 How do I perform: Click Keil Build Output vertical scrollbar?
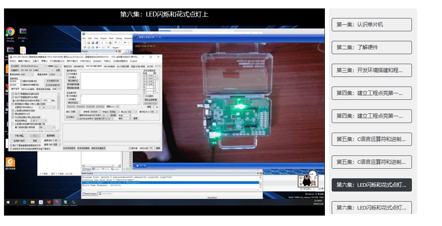click(260, 182)
